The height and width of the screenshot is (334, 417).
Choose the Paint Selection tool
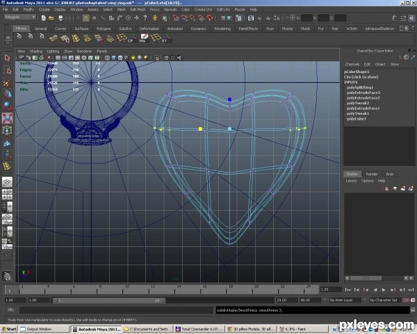click(x=7, y=82)
